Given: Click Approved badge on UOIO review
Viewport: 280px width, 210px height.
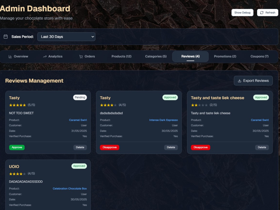Looking at the screenshot, I should click(x=79, y=166).
